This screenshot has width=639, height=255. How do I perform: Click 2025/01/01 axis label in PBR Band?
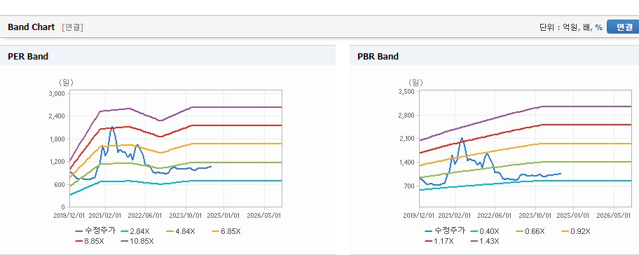[x=574, y=215]
